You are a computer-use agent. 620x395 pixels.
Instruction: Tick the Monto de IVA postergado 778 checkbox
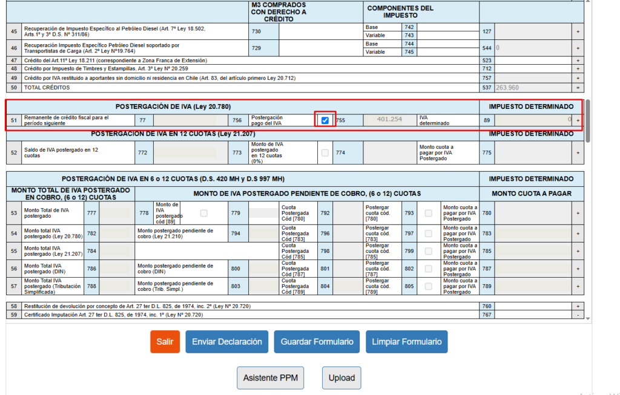(203, 213)
